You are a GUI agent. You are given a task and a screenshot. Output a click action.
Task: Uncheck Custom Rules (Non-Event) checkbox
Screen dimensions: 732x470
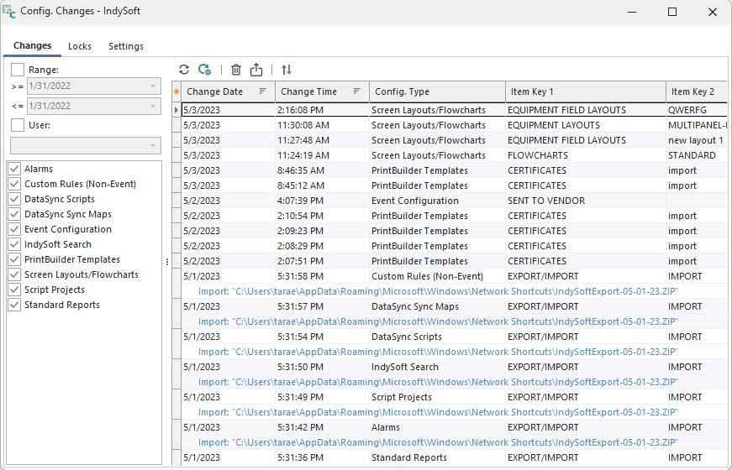coord(14,184)
